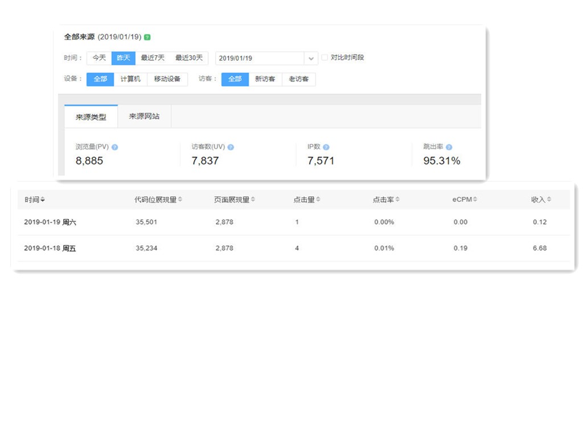This screenshot has width=583, height=437.
Task: Enable the 对比时间段 checkbox
Action: coord(325,57)
